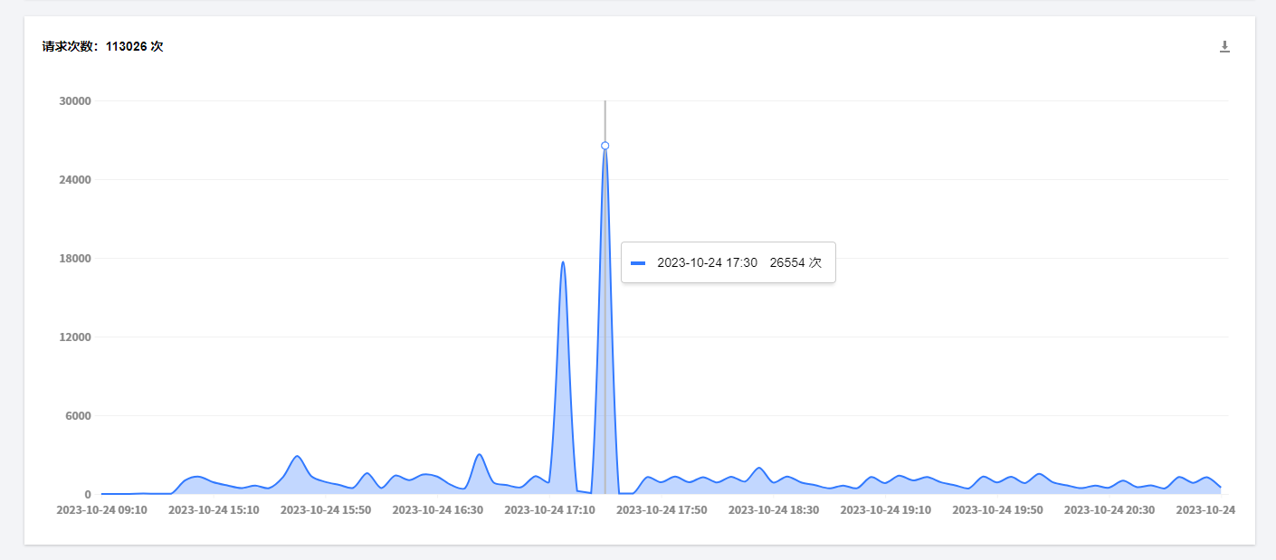Click the highlighted data point at peak

point(605,146)
